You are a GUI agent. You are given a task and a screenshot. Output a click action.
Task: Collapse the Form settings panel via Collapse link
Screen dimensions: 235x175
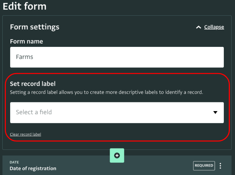[x=214, y=27]
